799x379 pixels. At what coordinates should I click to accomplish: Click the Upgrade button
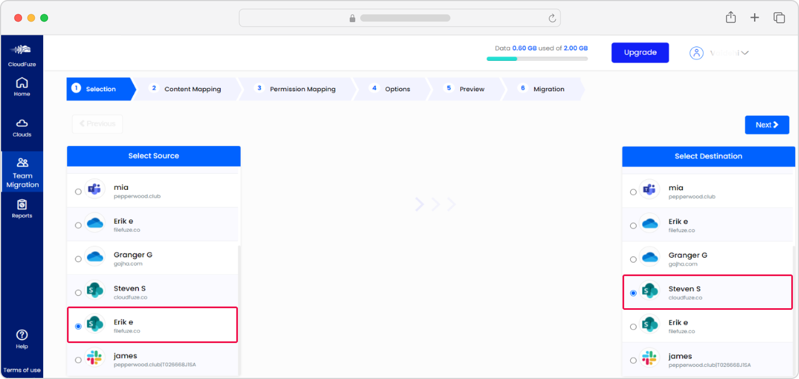coord(640,53)
